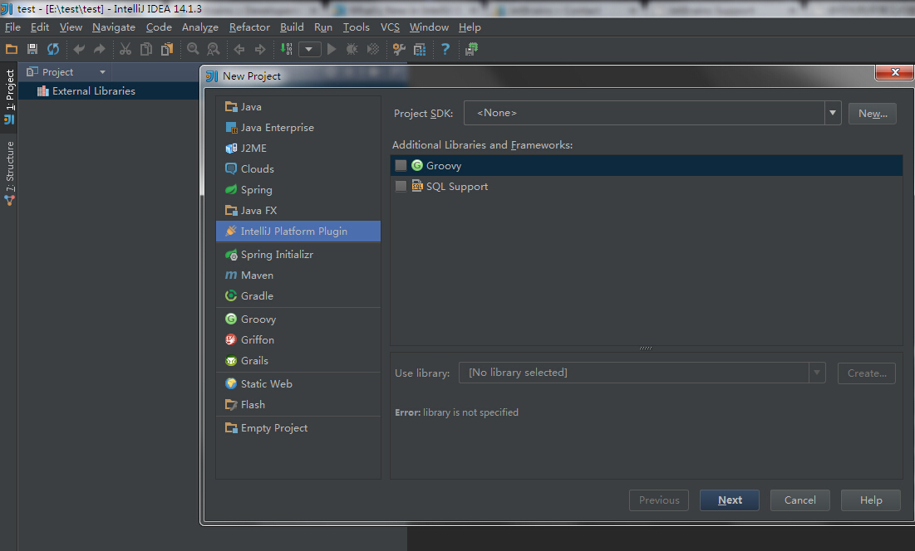Select Clouds project type

(298, 169)
